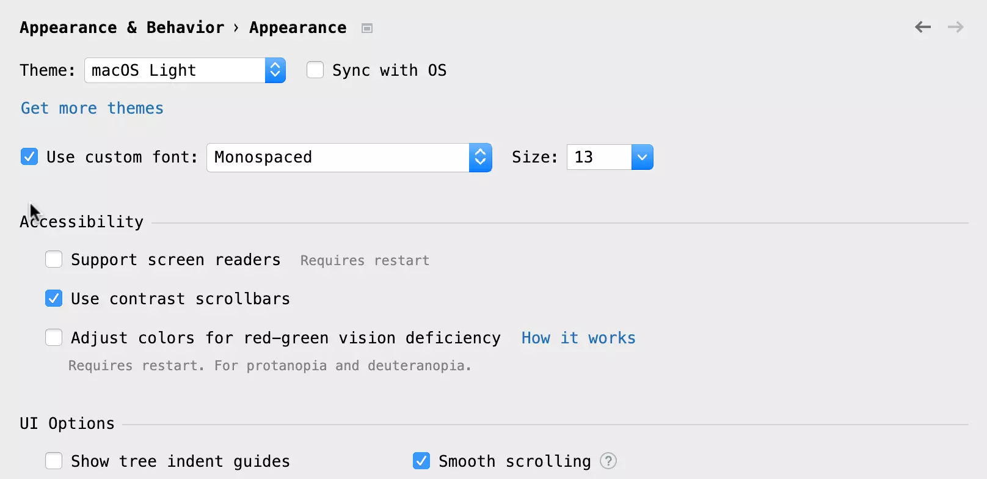Turn off Smooth scrolling

tap(421, 461)
